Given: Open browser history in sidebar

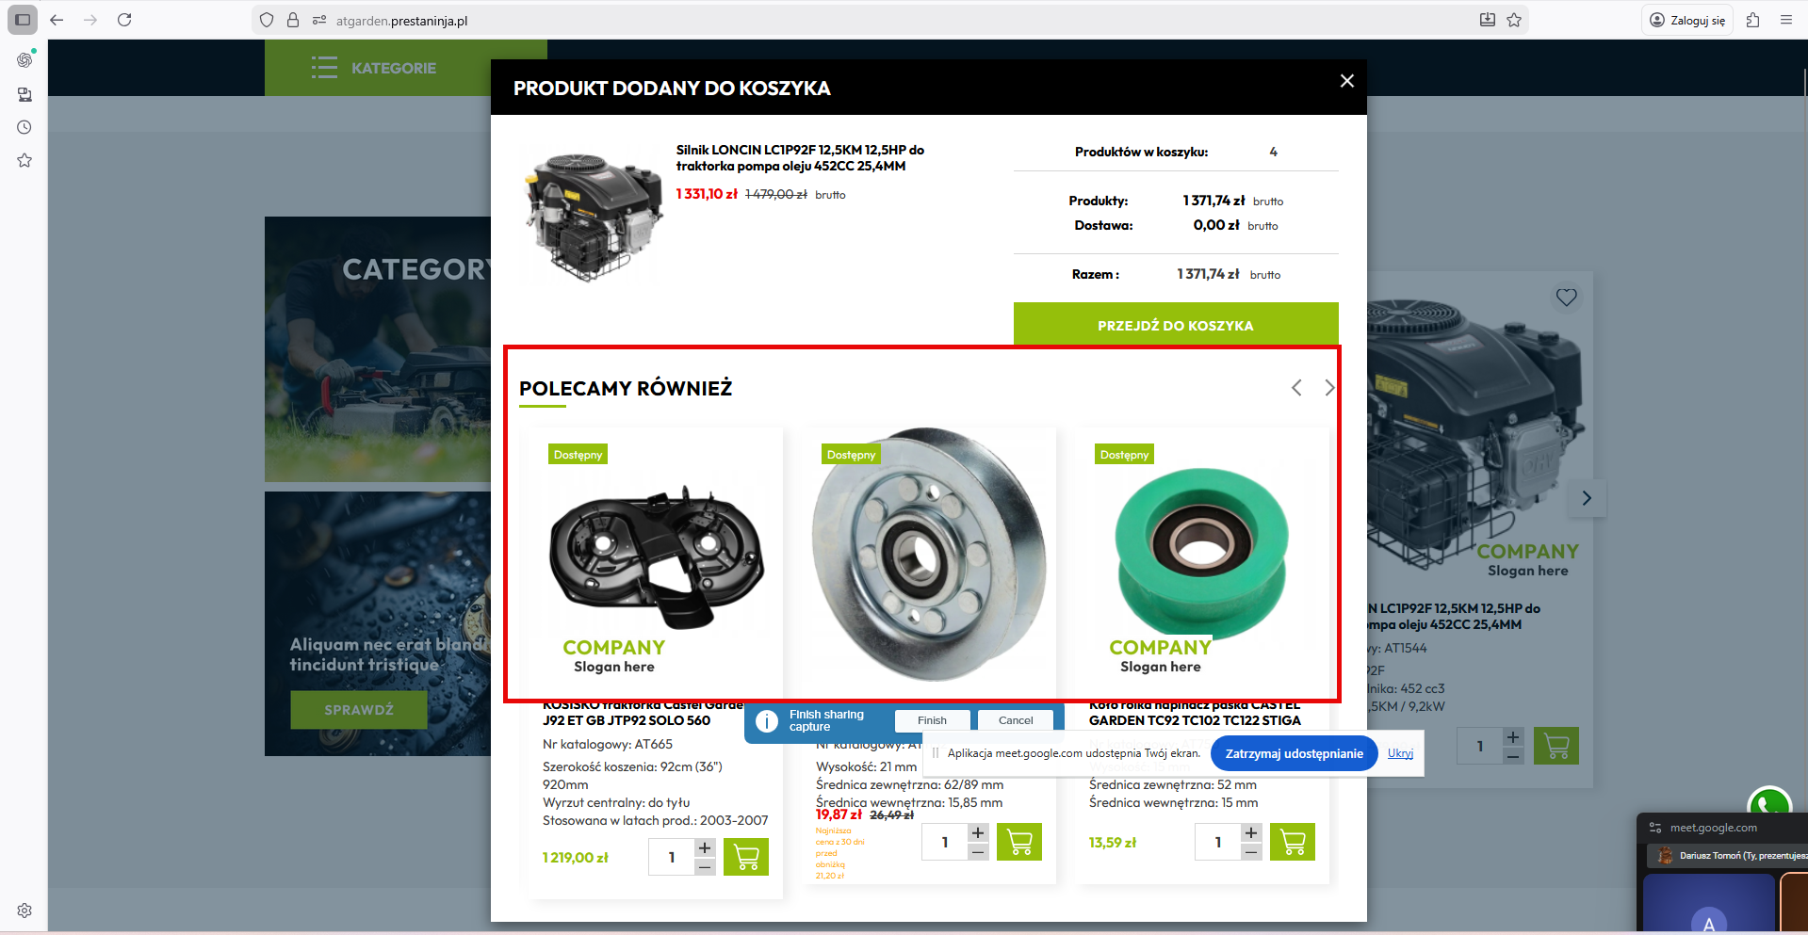Looking at the screenshot, I should pyautogui.click(x=24, y=127).
